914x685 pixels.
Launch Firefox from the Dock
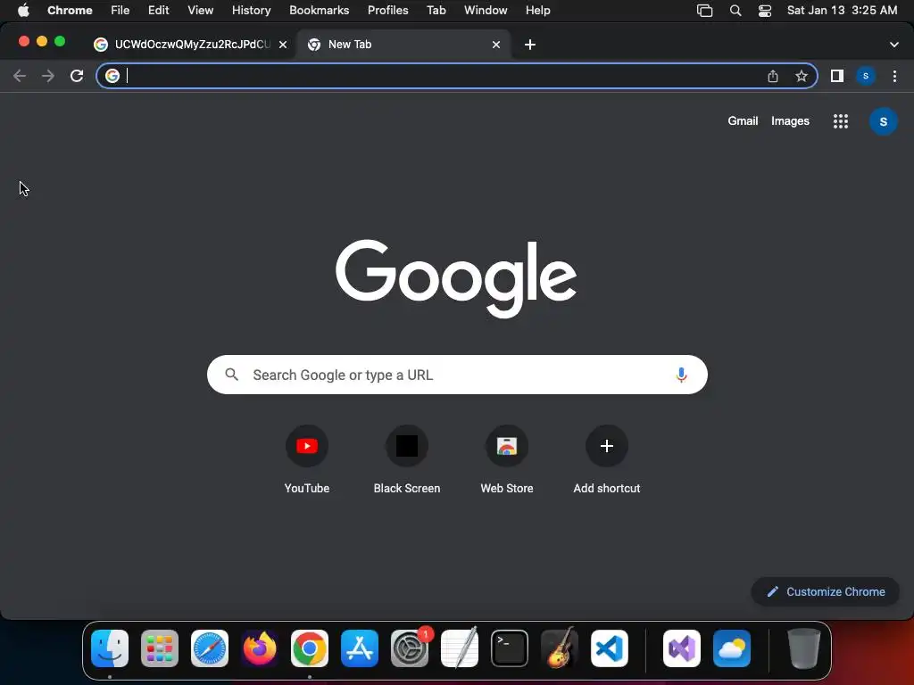click(x=260, y=648)
